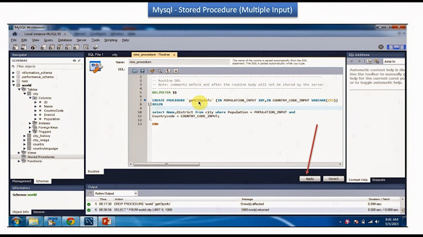Switch to the SQL File 1 tab
Image resolution: width=423 pixels, height=237 pixels.
[96, 55]
